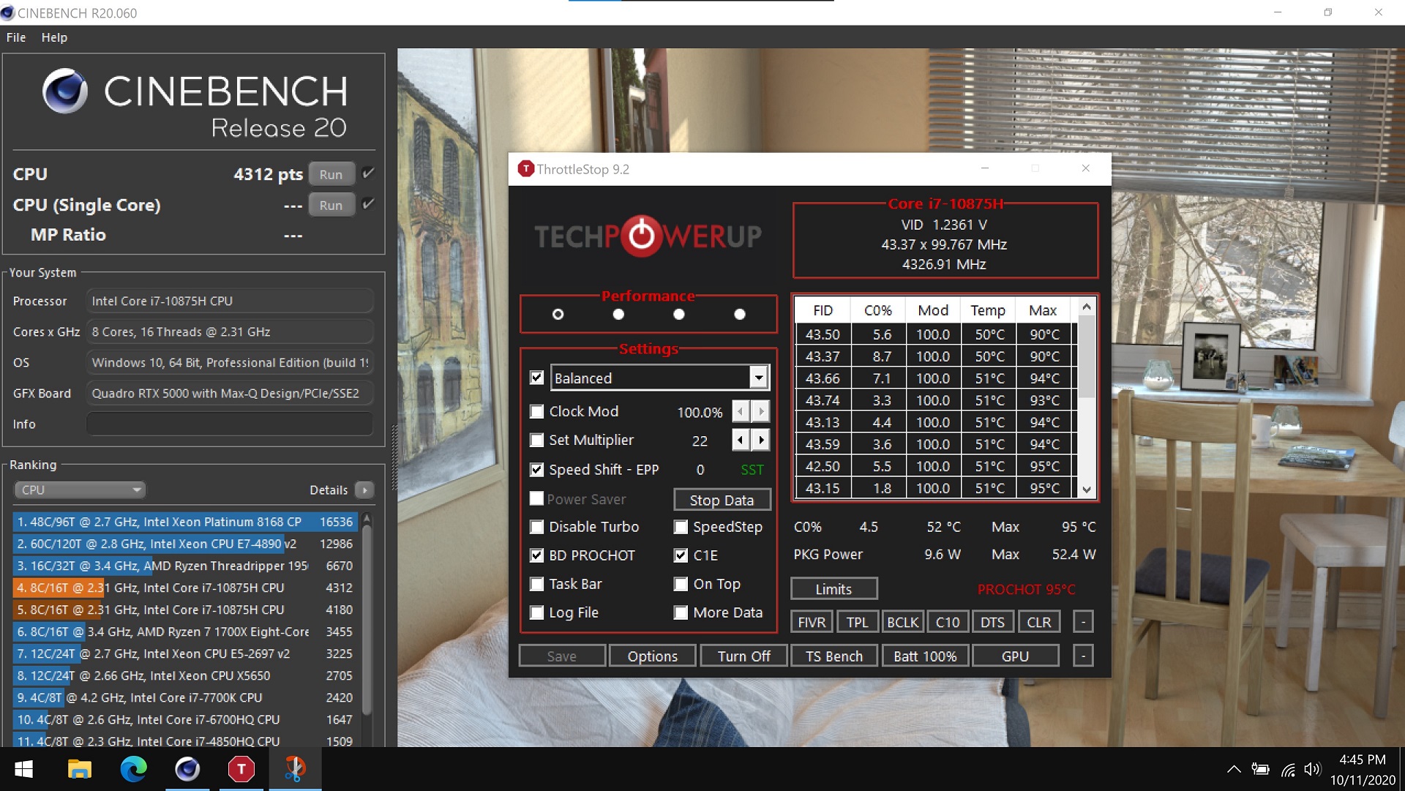Click the GPU button in ThrottleStop
The height and width of the screenshot is (791, 1405).
click(1015, 656)
